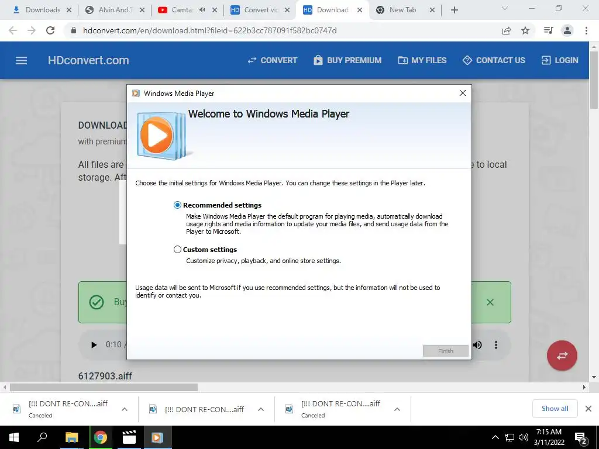Go back to the previous page
Image resolution: width=599 pixels, height=449 pixels.
point(13,30)
